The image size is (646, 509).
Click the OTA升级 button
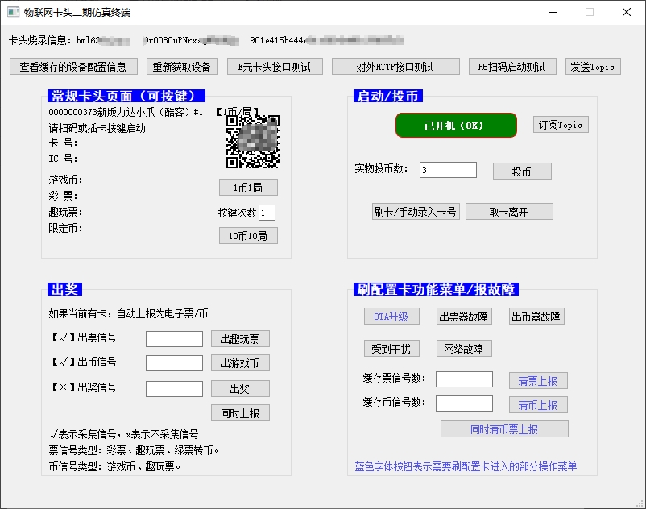pos(391,317)
